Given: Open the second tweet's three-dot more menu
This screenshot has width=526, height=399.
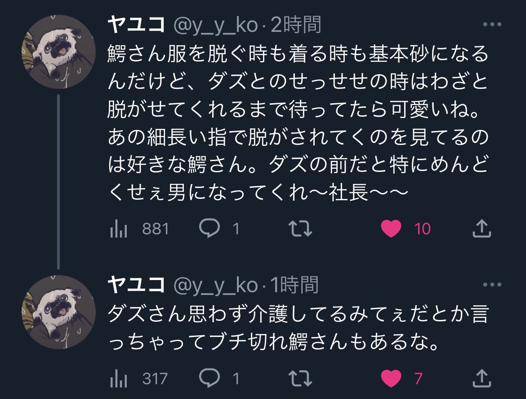Looking at the screenshot, I should 492,285.
